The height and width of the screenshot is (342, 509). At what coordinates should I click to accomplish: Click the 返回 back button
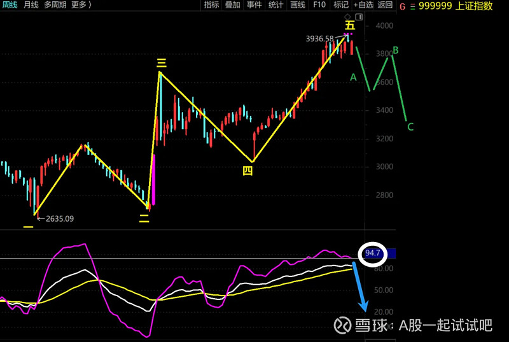tap(385, 5)
